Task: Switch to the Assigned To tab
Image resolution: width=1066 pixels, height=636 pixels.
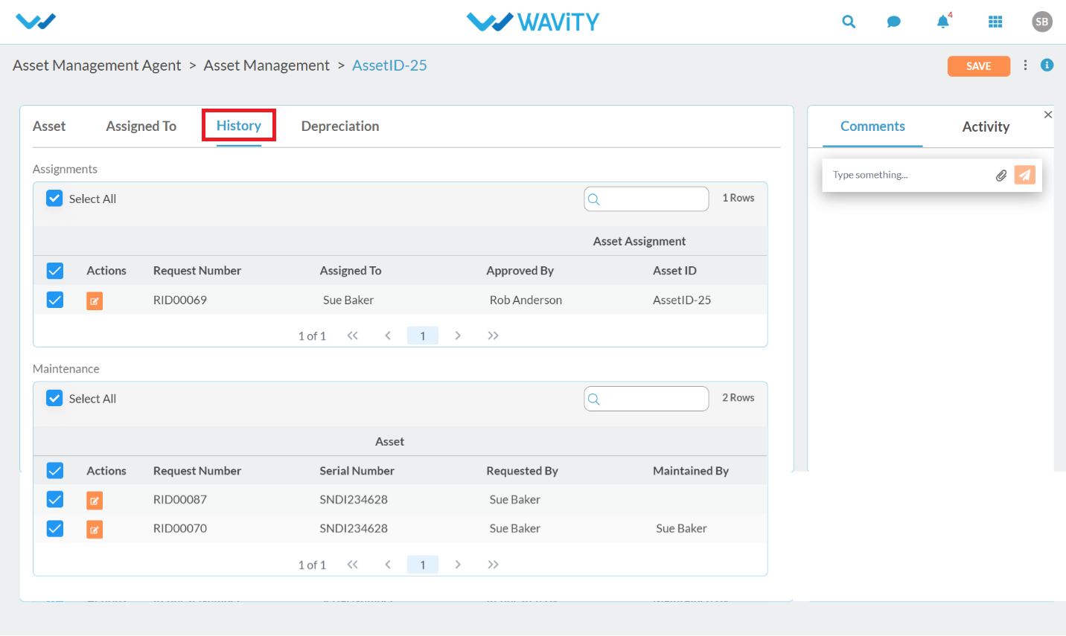Action: click(141, 126)
